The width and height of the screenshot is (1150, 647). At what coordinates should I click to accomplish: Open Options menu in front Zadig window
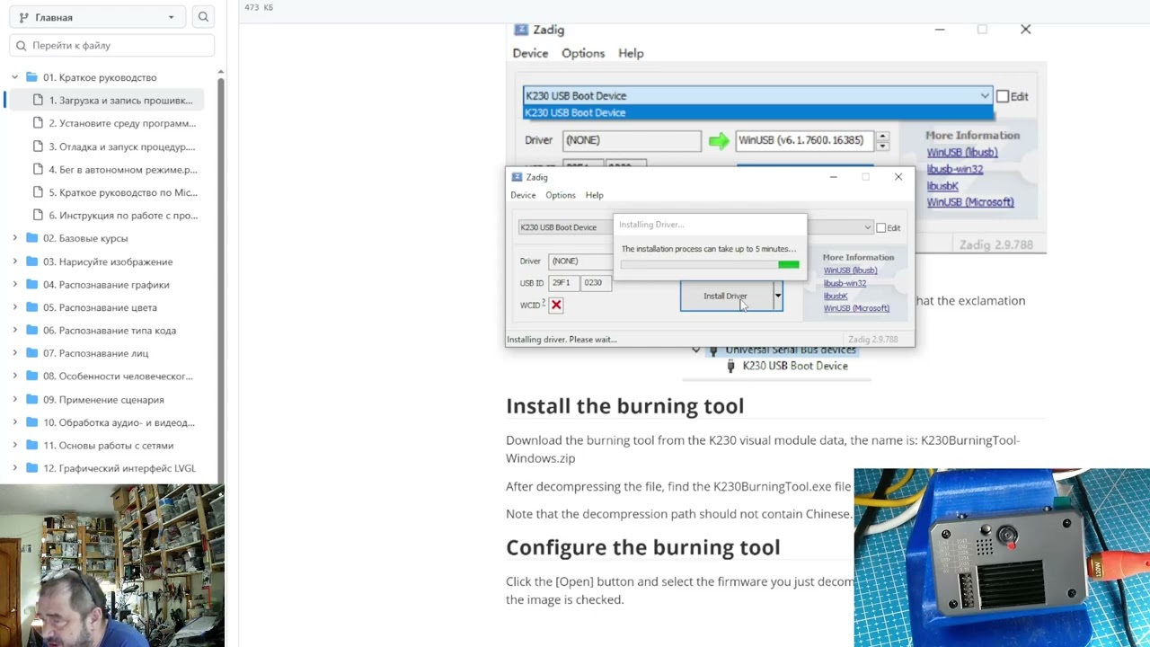561,195
